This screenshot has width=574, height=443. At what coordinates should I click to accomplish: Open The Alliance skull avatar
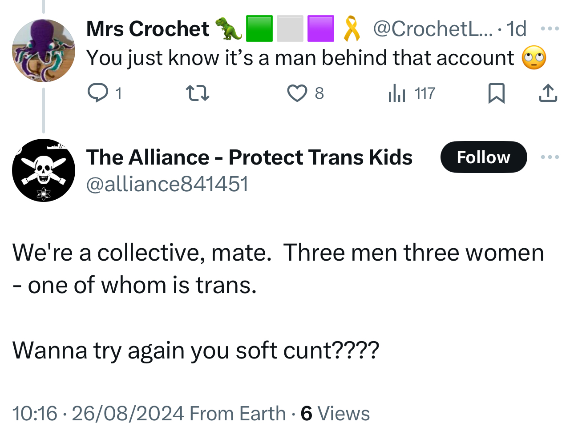click(x=44, y=170)
